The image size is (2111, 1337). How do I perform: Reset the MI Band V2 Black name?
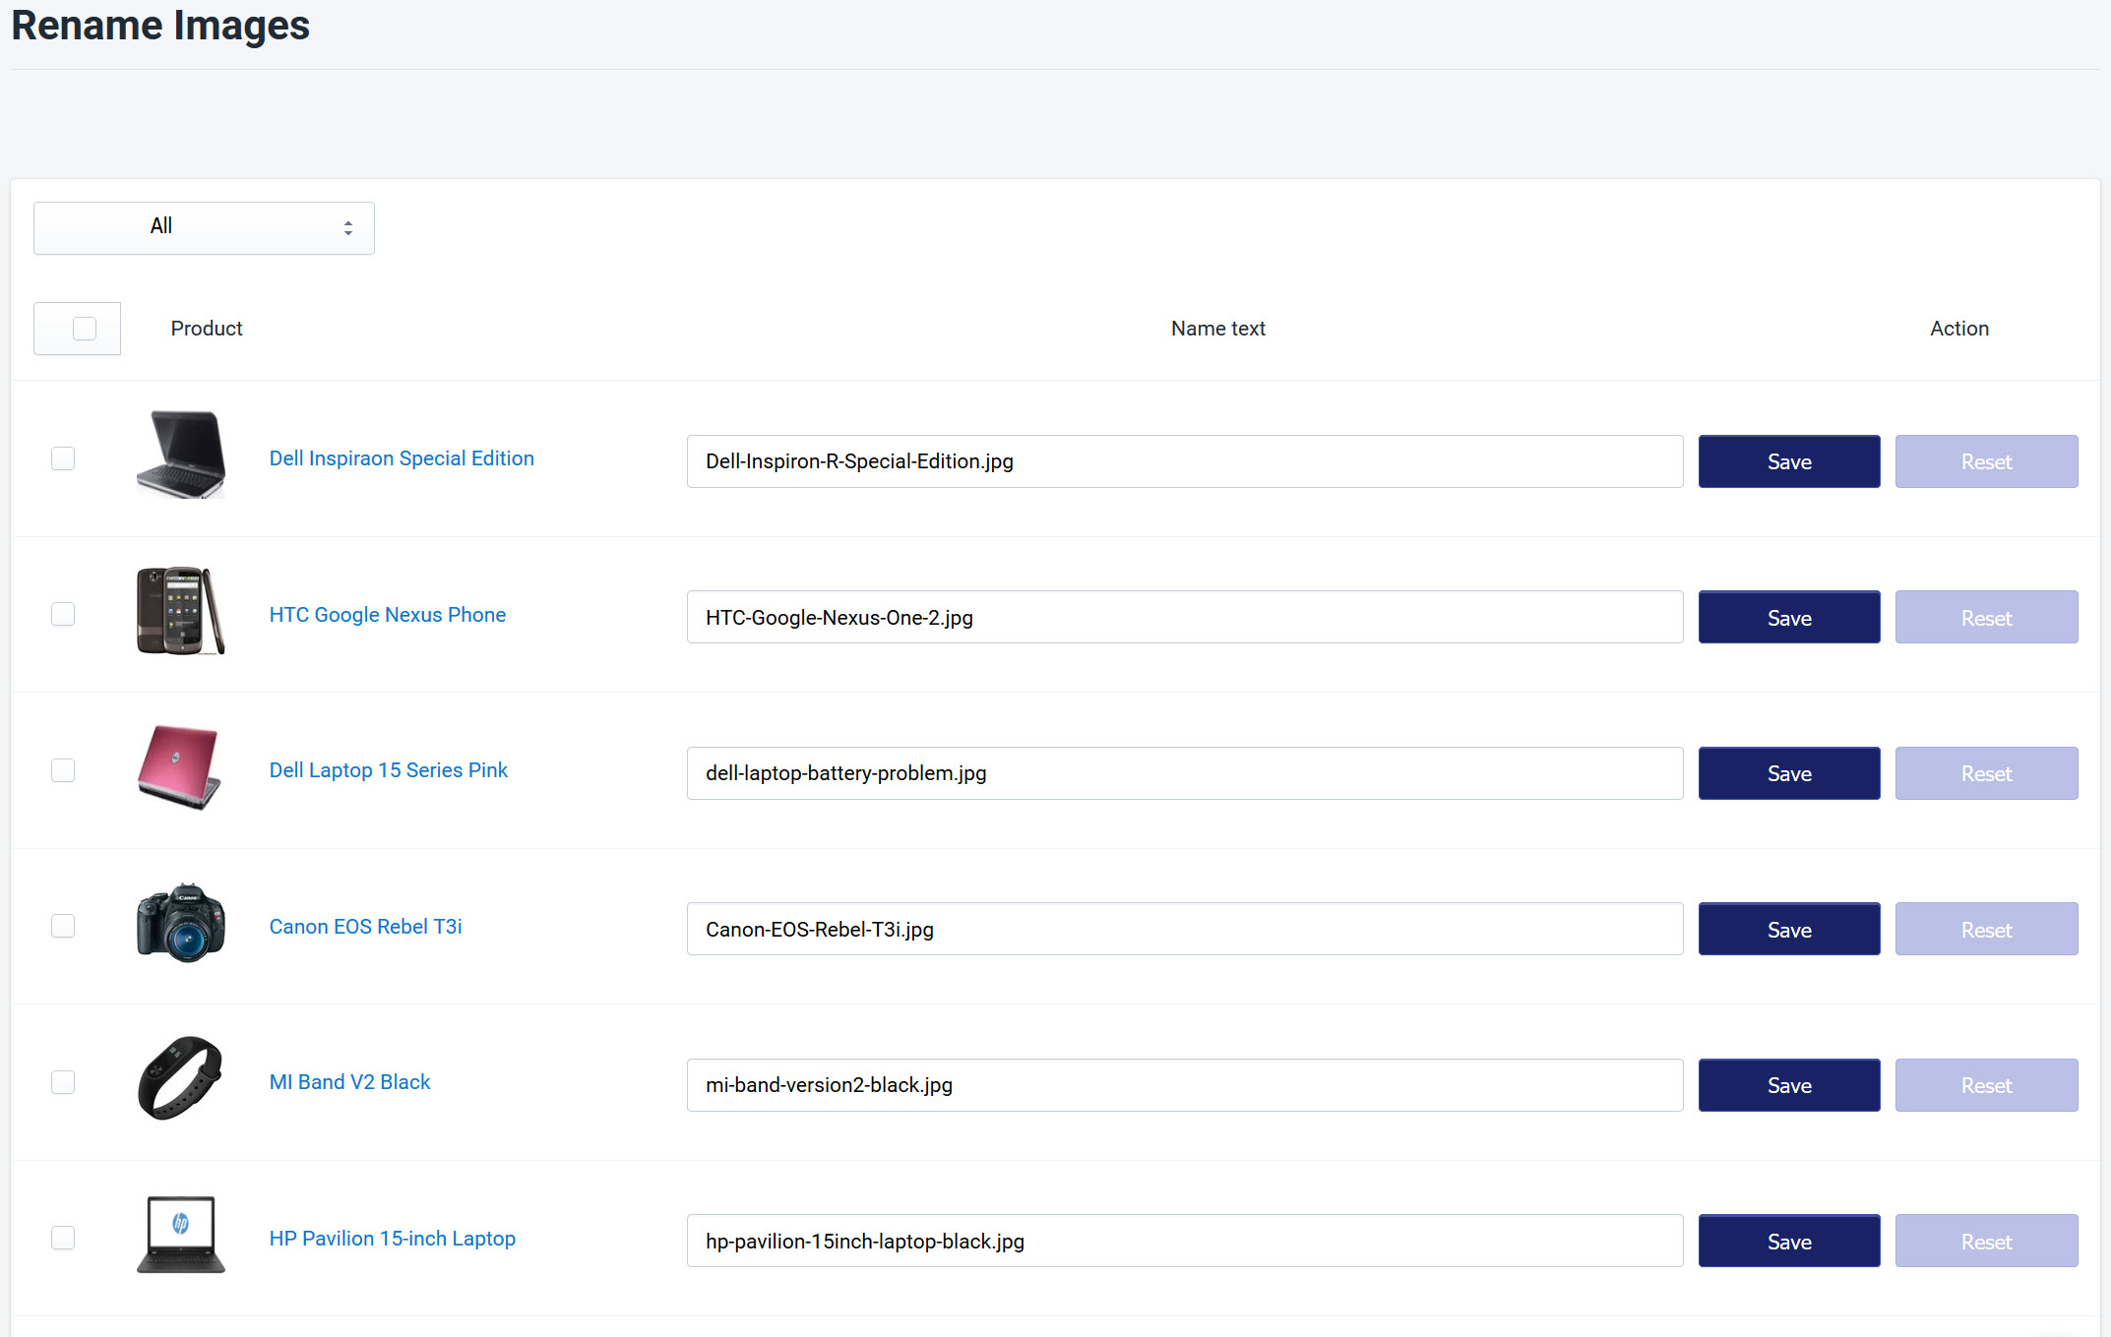pos(1987,1085)
